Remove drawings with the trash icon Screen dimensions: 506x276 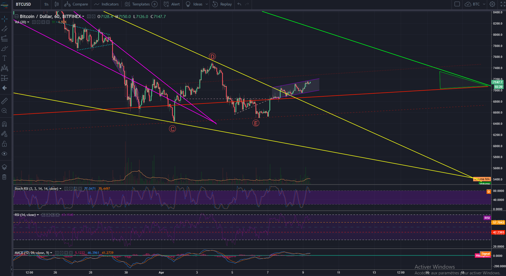pos(4,177)
